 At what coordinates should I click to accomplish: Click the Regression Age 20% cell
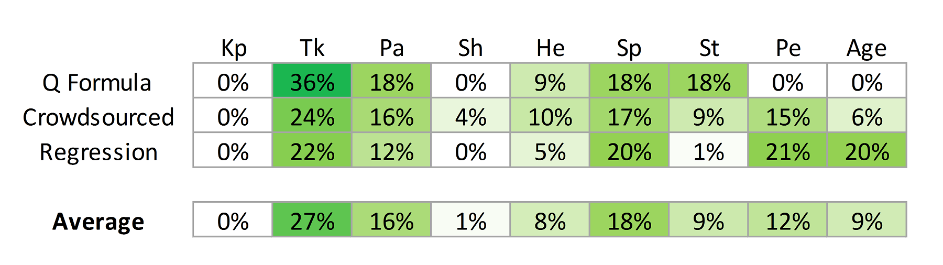pos(867,150)
